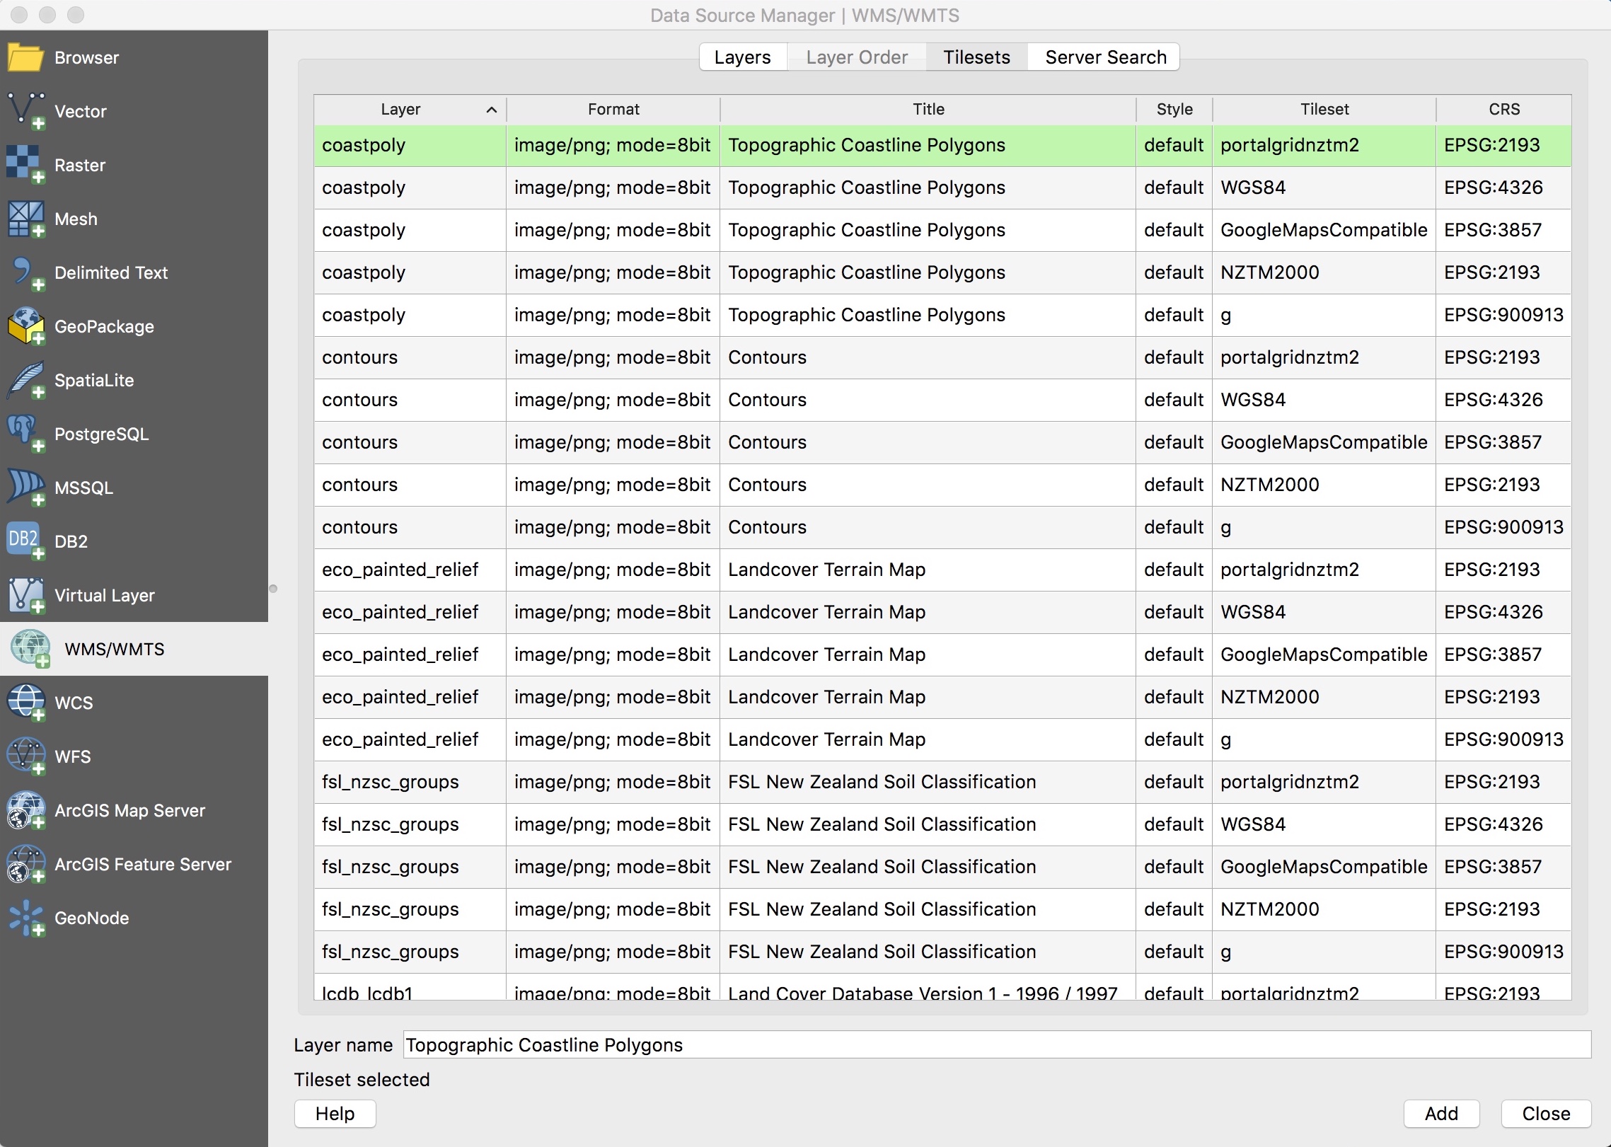The height and width of the screenshot is (1147, 1611).
Task: Sort by the CRS column header
Action: [x=1504, y=110]
